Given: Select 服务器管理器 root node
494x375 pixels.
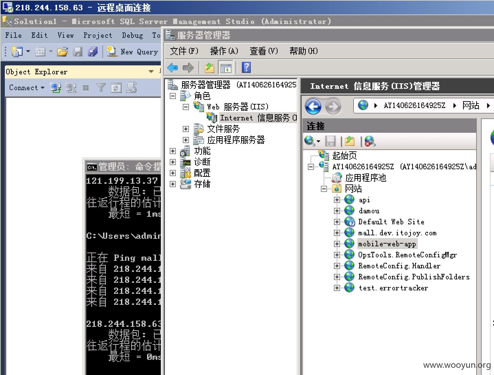Looking at the screenshot, I should [x=238, y=85].
